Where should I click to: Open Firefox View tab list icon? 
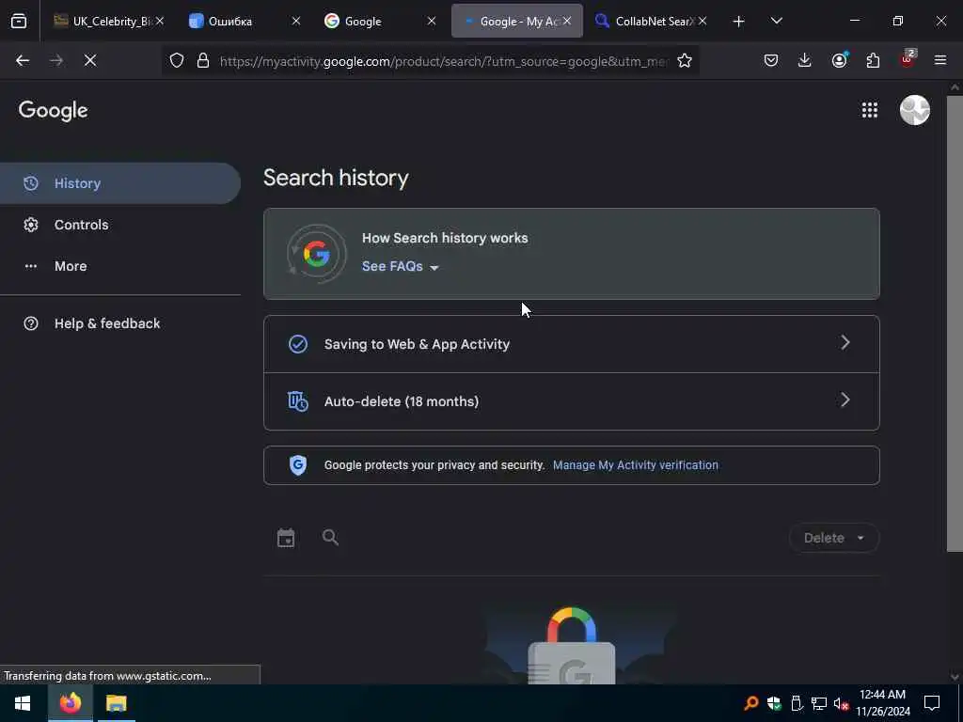(x=19, y=21)
